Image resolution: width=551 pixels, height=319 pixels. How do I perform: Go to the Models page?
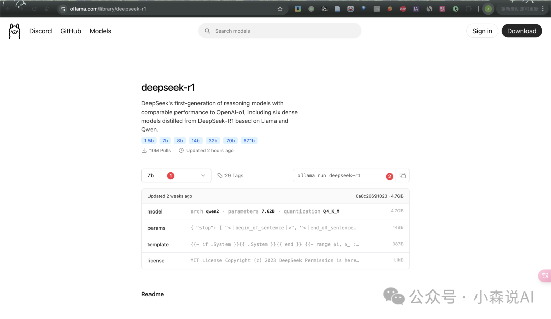click(100, 31)
